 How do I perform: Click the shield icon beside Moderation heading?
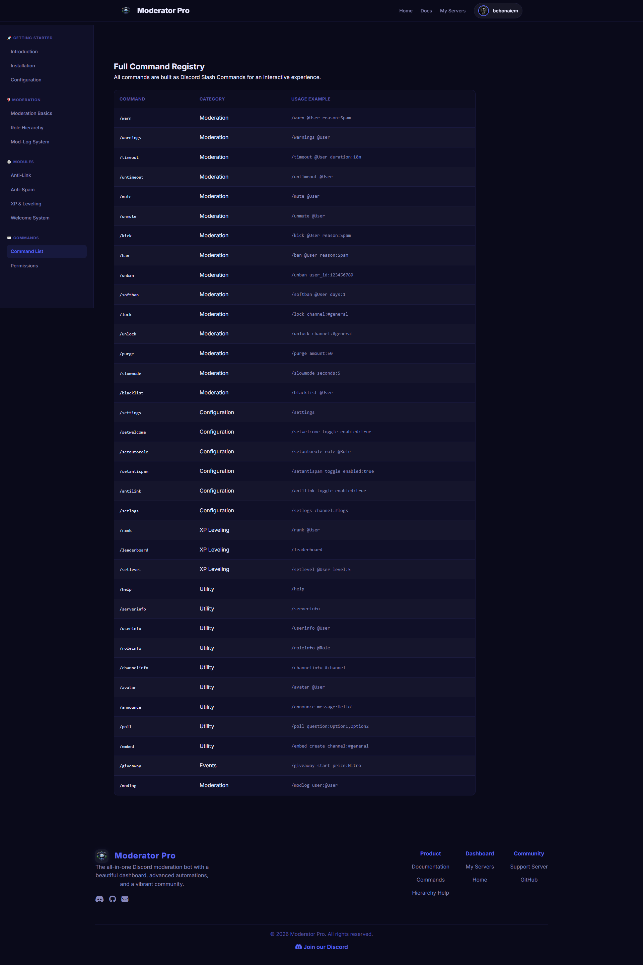pyautogui.click(x=9, y=100)
